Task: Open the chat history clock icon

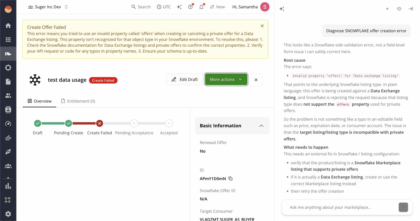Action: 399,9
